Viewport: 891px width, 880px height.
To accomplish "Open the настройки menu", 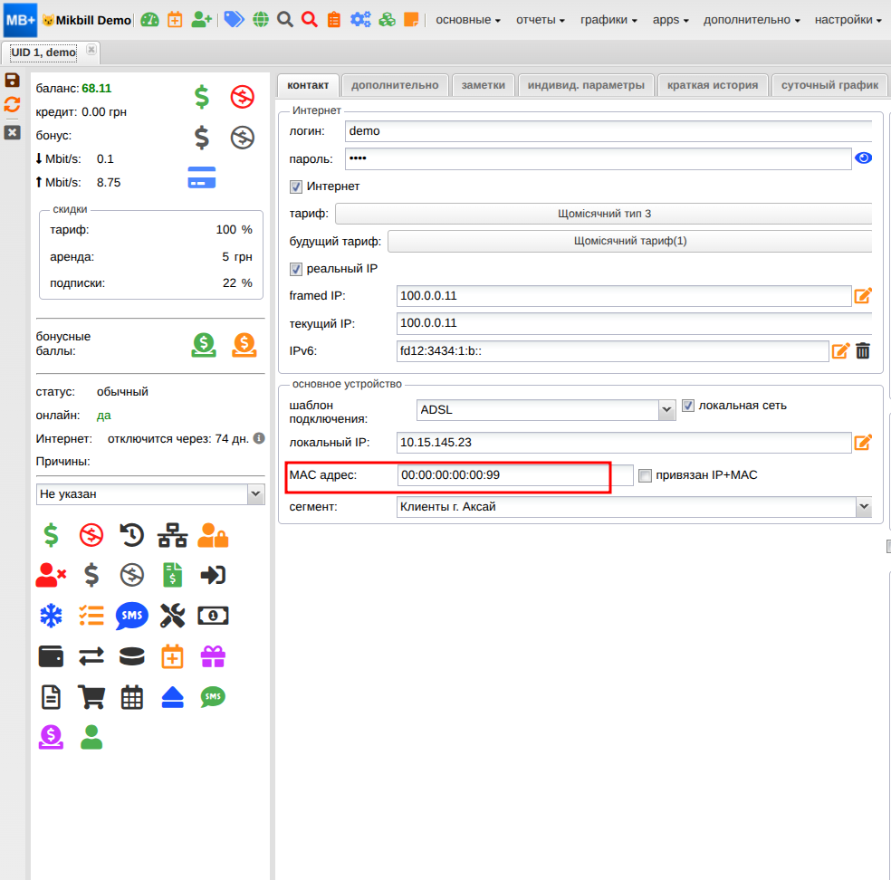I will (848, 20).
